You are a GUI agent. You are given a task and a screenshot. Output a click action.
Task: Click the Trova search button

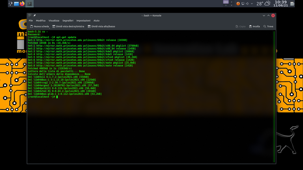[267, 26]
